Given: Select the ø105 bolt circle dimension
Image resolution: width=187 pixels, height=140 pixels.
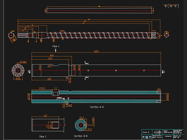Looking at the screenshot, I should click(x=18, y=78).
